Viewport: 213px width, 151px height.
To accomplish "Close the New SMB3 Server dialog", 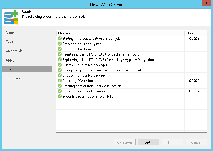I will 207,3.
